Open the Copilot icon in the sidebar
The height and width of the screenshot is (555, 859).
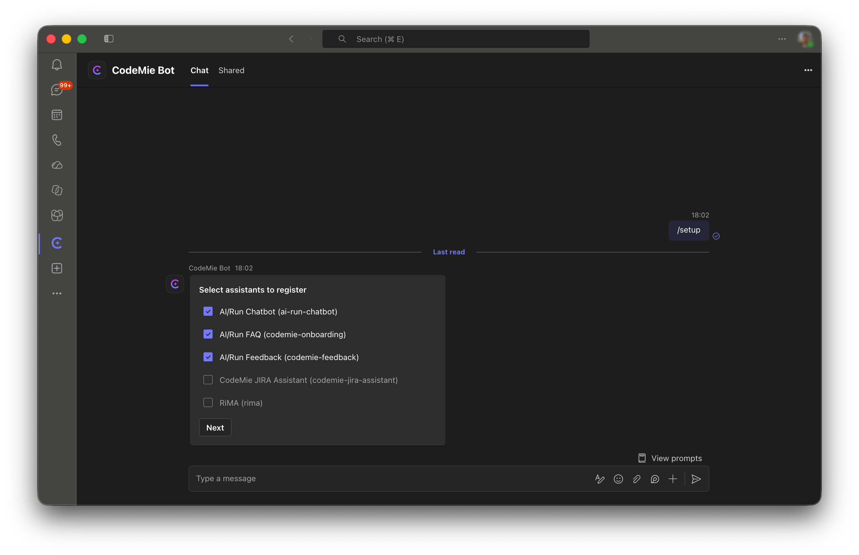click(x=57, y=190)
